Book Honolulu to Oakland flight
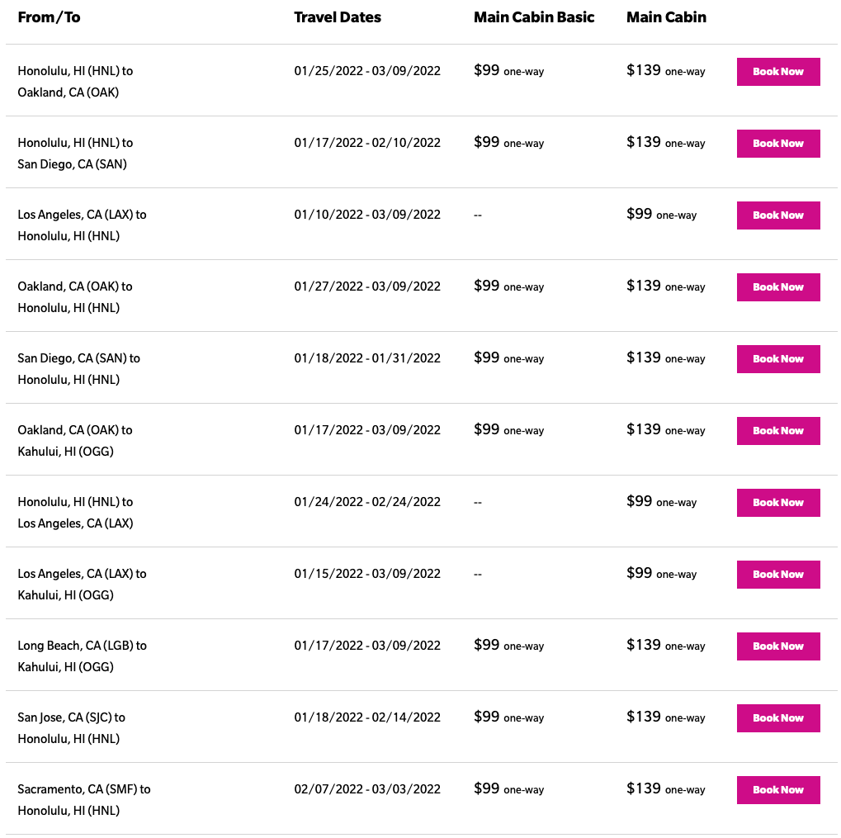This screenshot has width=841, height=838. pyautogui.click(x=777, y=72)
